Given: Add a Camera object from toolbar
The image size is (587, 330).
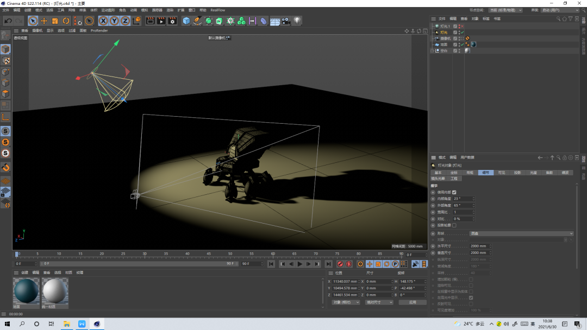Looking at the screenshot, I should pyautogui.click(x=286, y=21).
